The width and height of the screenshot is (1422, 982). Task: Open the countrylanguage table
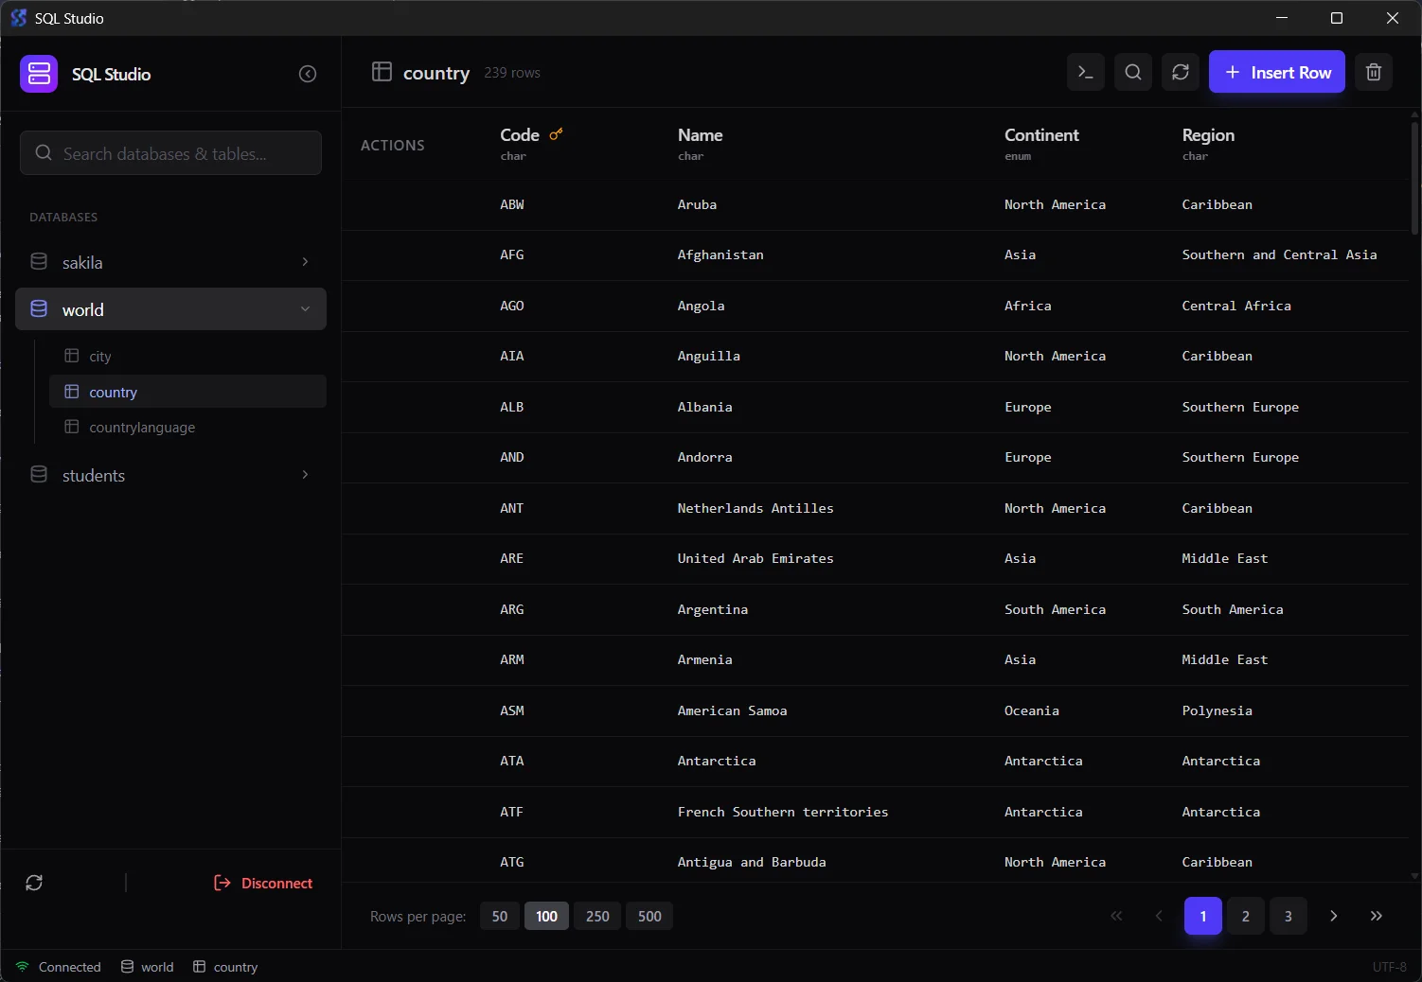coord(142,428)
